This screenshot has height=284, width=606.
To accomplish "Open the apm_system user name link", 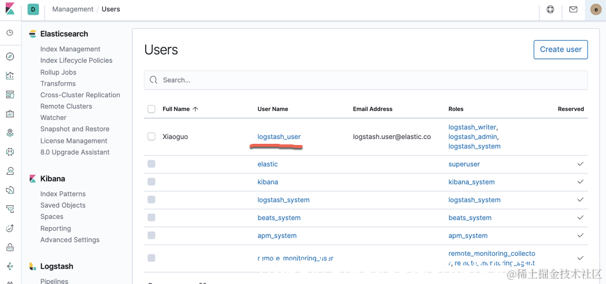I will (x=277, y=235).
